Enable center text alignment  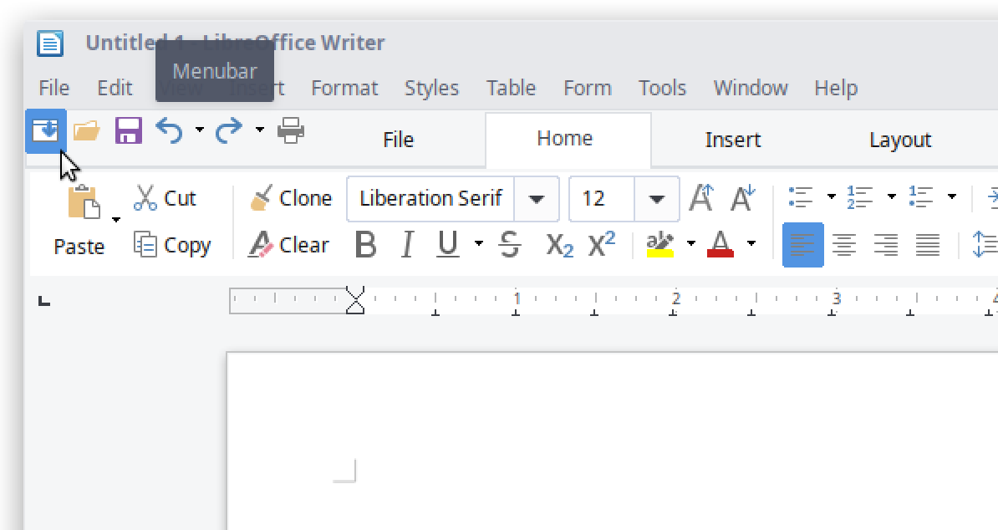[x=844, y=245]
